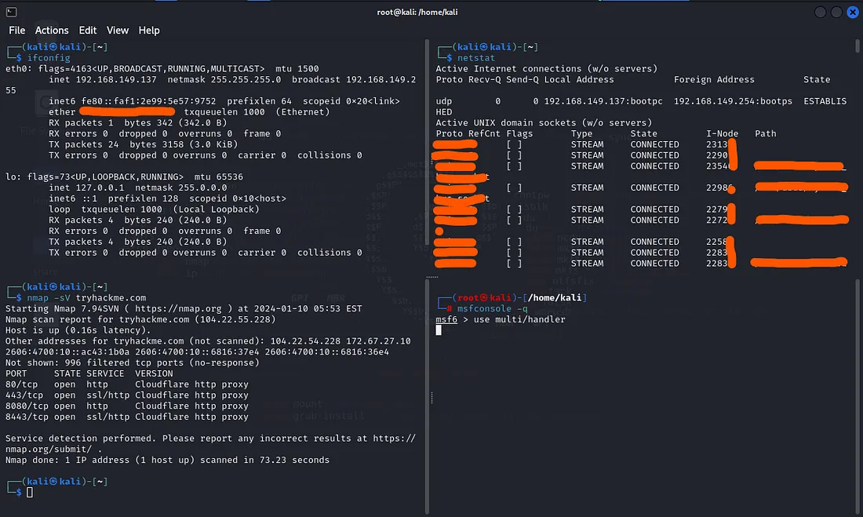This screenshot has width=863, height=517.
Task: Open the Actions menu
Action: [x=52, y=30]
